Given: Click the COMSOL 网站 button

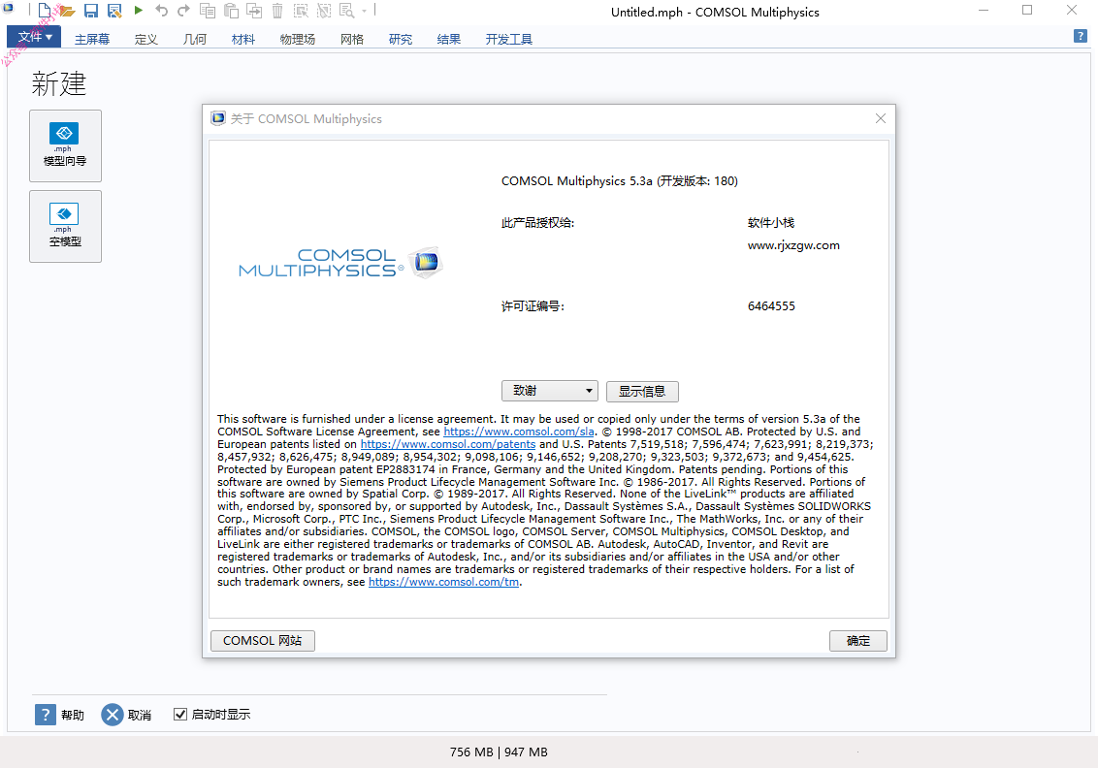Looking at the screenshot, I should [263, 641].
